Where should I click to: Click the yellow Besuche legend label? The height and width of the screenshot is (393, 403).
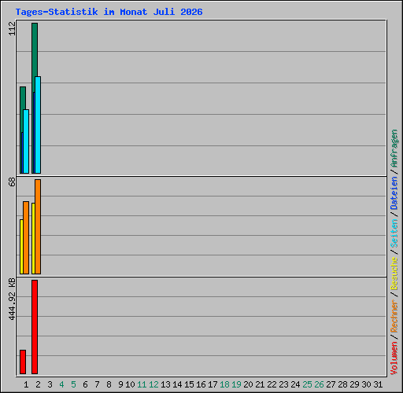394,273
